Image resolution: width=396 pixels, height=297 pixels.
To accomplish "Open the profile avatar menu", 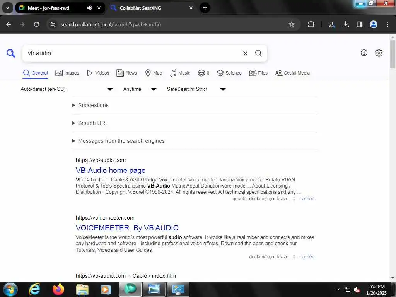I will [374, 24].
